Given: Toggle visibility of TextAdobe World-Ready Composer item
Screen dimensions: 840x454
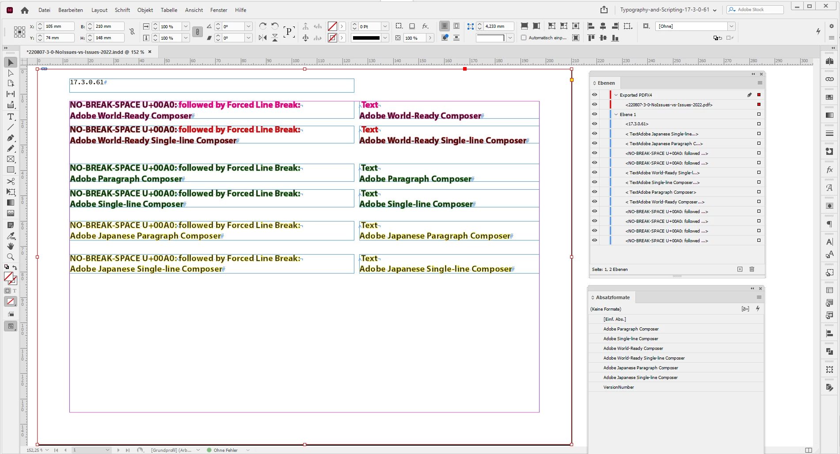Looking at the screenshot, I should [x=594, y=202].
